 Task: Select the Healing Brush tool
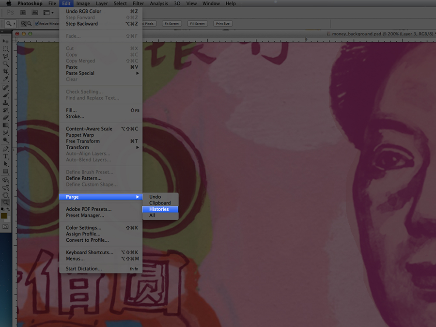5,88
